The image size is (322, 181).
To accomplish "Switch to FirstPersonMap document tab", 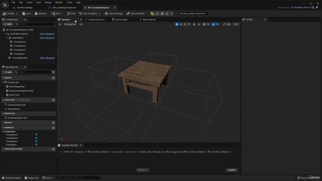I will pos(23,8).
